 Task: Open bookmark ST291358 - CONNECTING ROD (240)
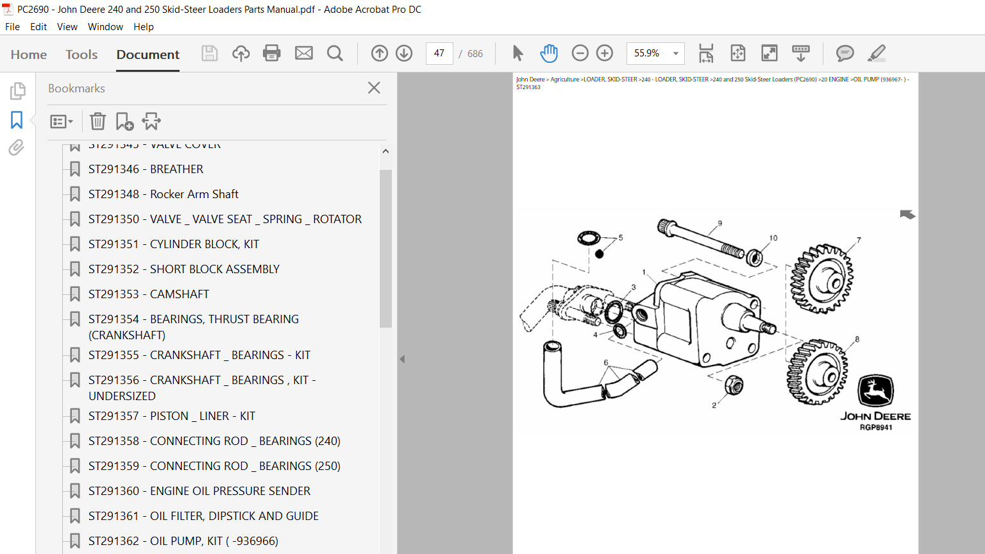[214, 441]
